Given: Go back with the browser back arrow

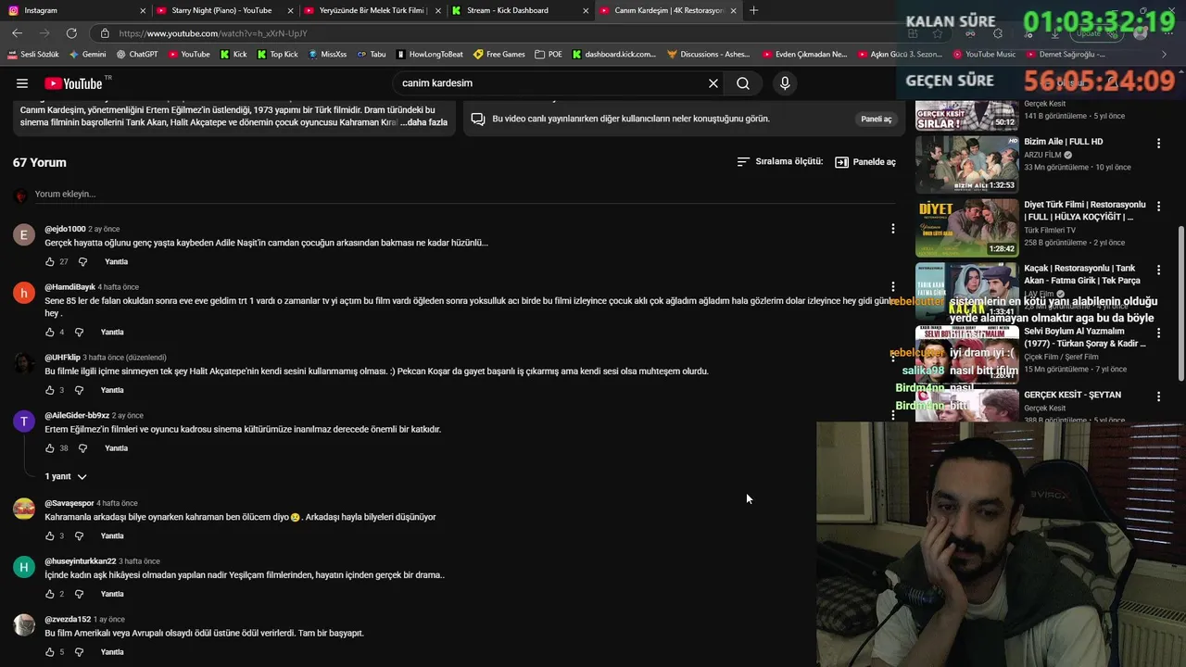Looking at the screenshot, I should tap(18, 33).
